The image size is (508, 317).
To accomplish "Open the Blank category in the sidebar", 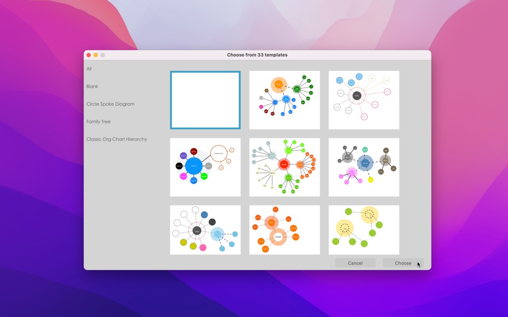I will click(x=92, y=86).
